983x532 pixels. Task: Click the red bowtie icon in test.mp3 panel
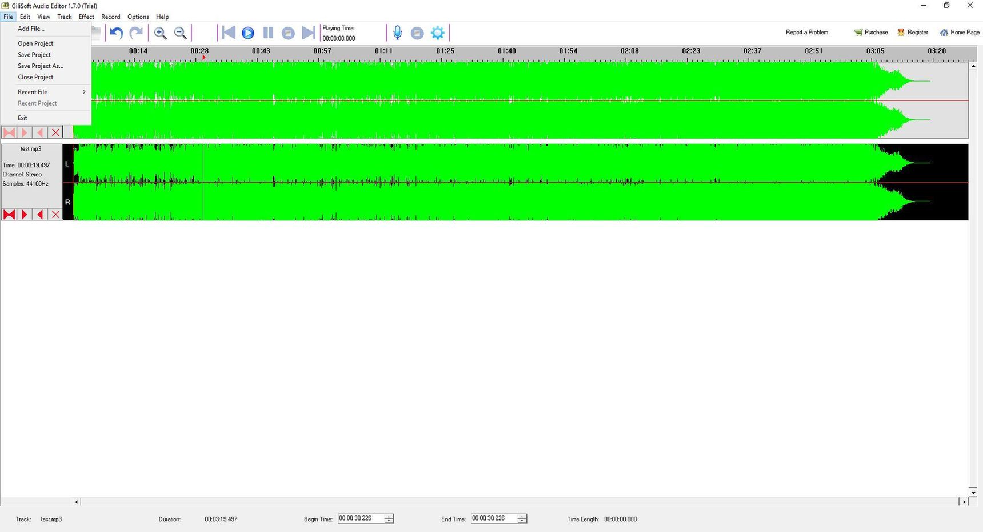point(9,215)
